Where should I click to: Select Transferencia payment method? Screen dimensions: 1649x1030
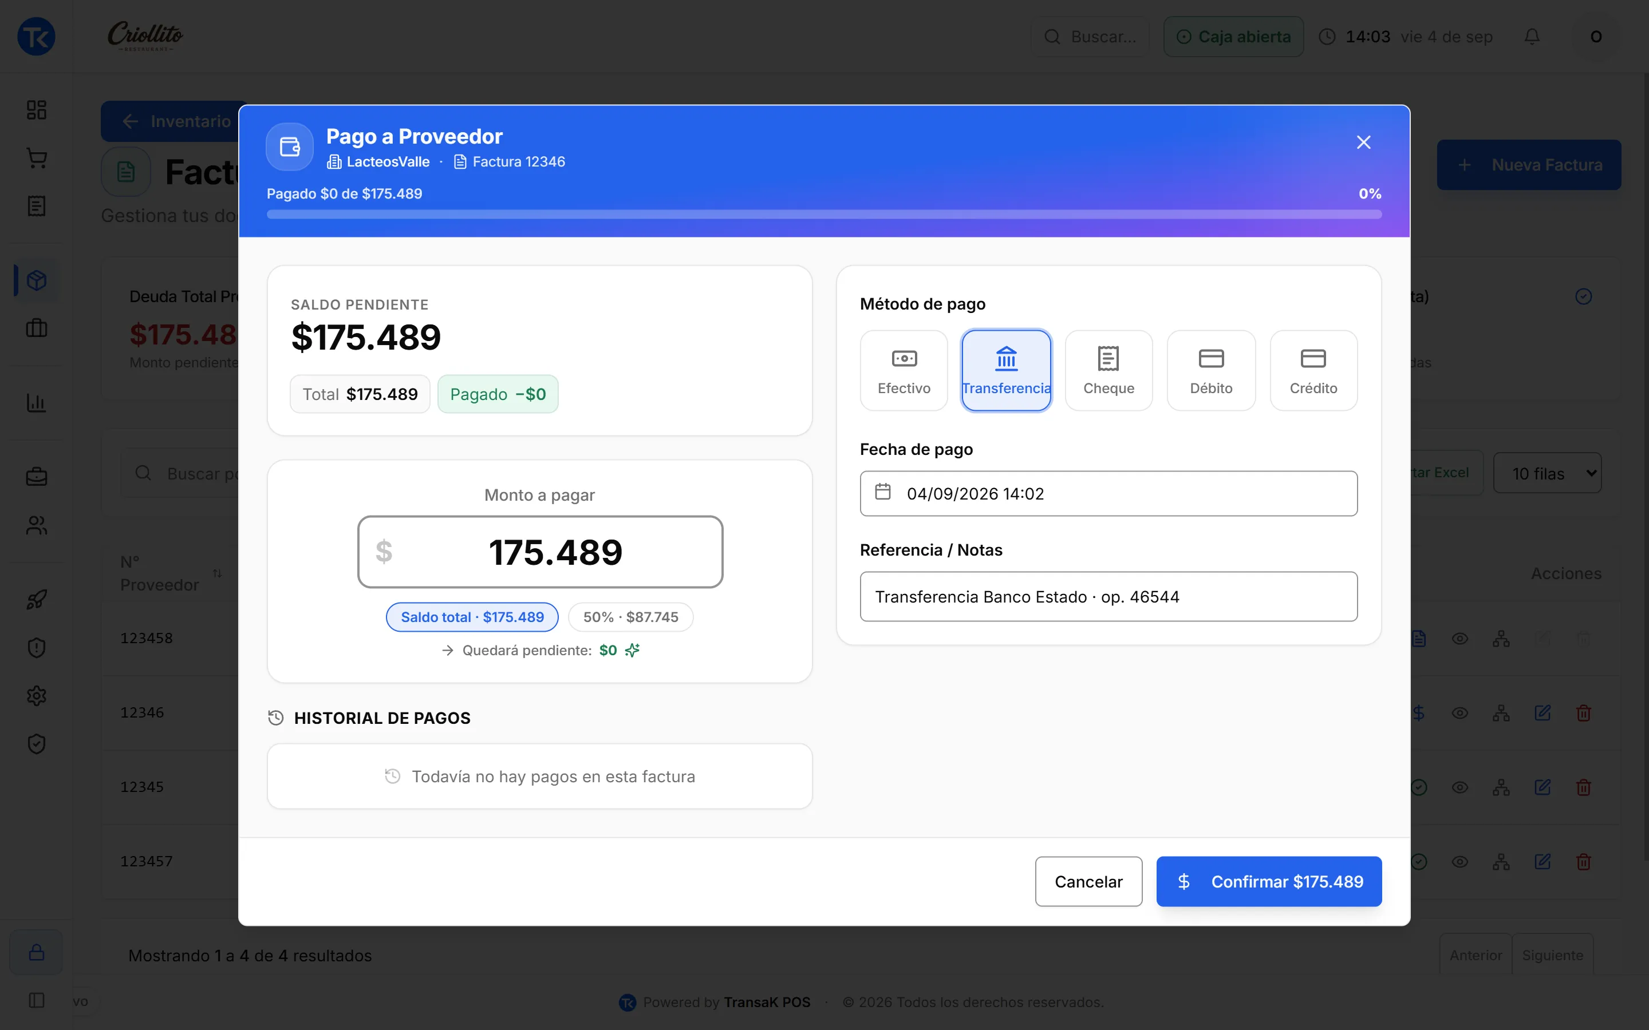(x=1006, y=371)
